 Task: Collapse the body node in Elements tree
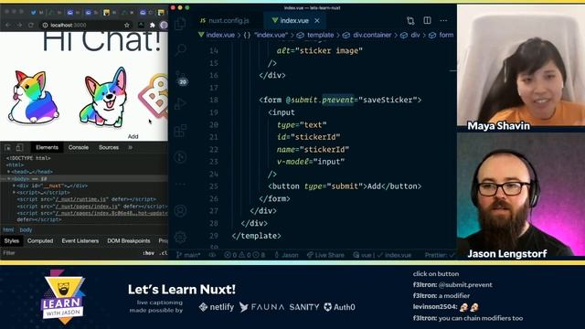pyautogui.click(x=8, y=179)
